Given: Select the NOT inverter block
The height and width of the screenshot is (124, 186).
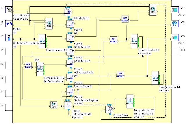Looking at the screenshot, I should tap(53, 105).
